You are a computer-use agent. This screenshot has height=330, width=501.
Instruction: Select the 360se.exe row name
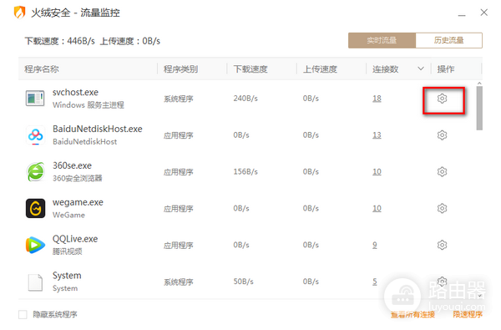coord(72,165)
